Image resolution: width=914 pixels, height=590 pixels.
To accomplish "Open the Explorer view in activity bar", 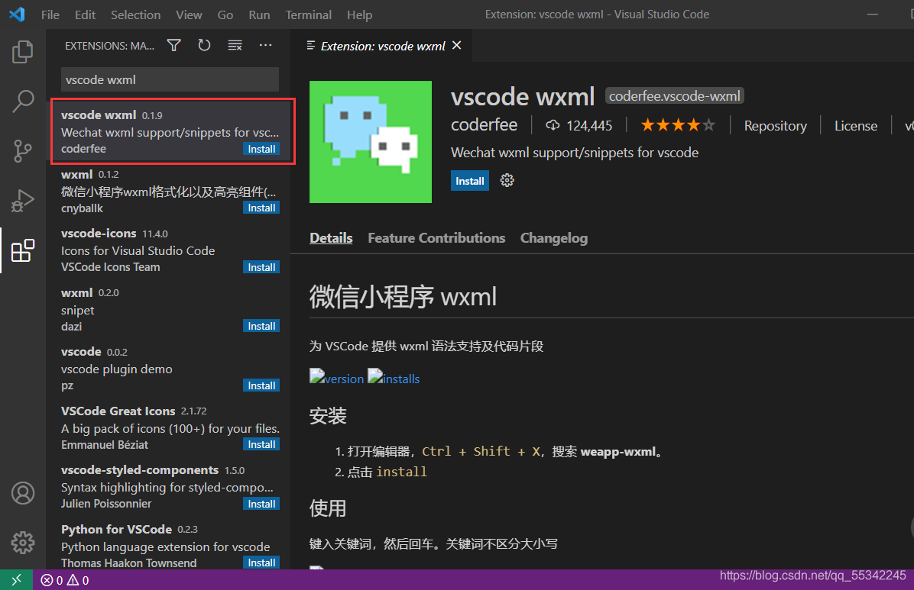I will pos(23,52).
